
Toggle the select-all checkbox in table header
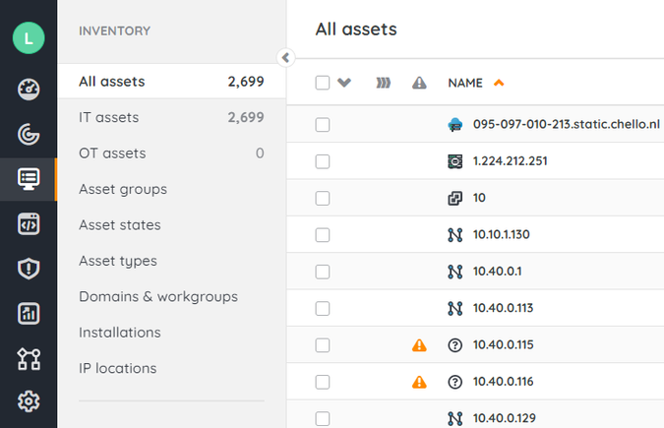pyautogui.click(x=323, y=83)
